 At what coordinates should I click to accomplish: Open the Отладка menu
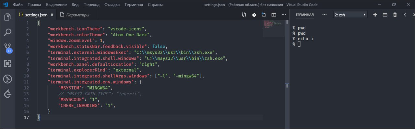point(112,5)
